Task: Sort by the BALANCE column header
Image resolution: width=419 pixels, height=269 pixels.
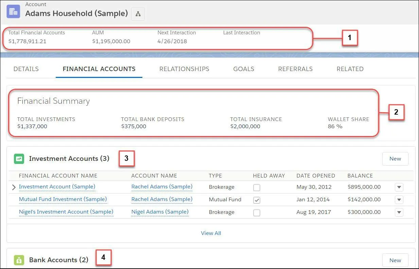Action: tap(360, 176)
